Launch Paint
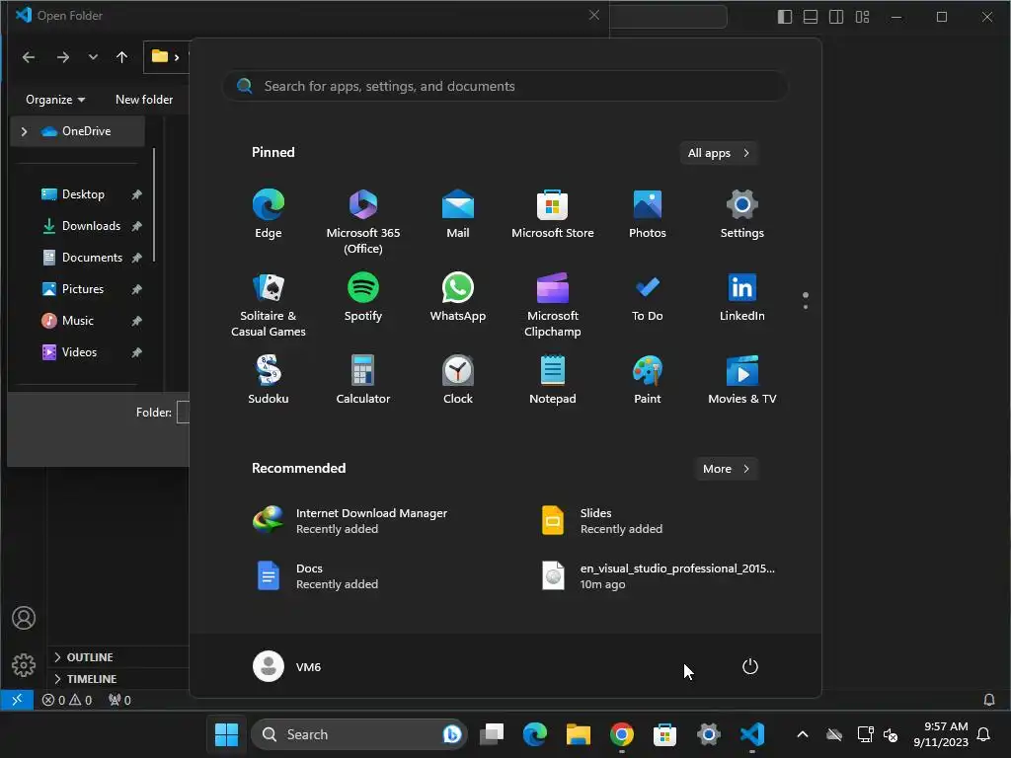1011x758 pixels. [x=648, y=380]
